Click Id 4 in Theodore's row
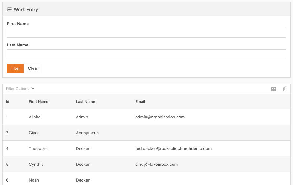 [7, 148]
